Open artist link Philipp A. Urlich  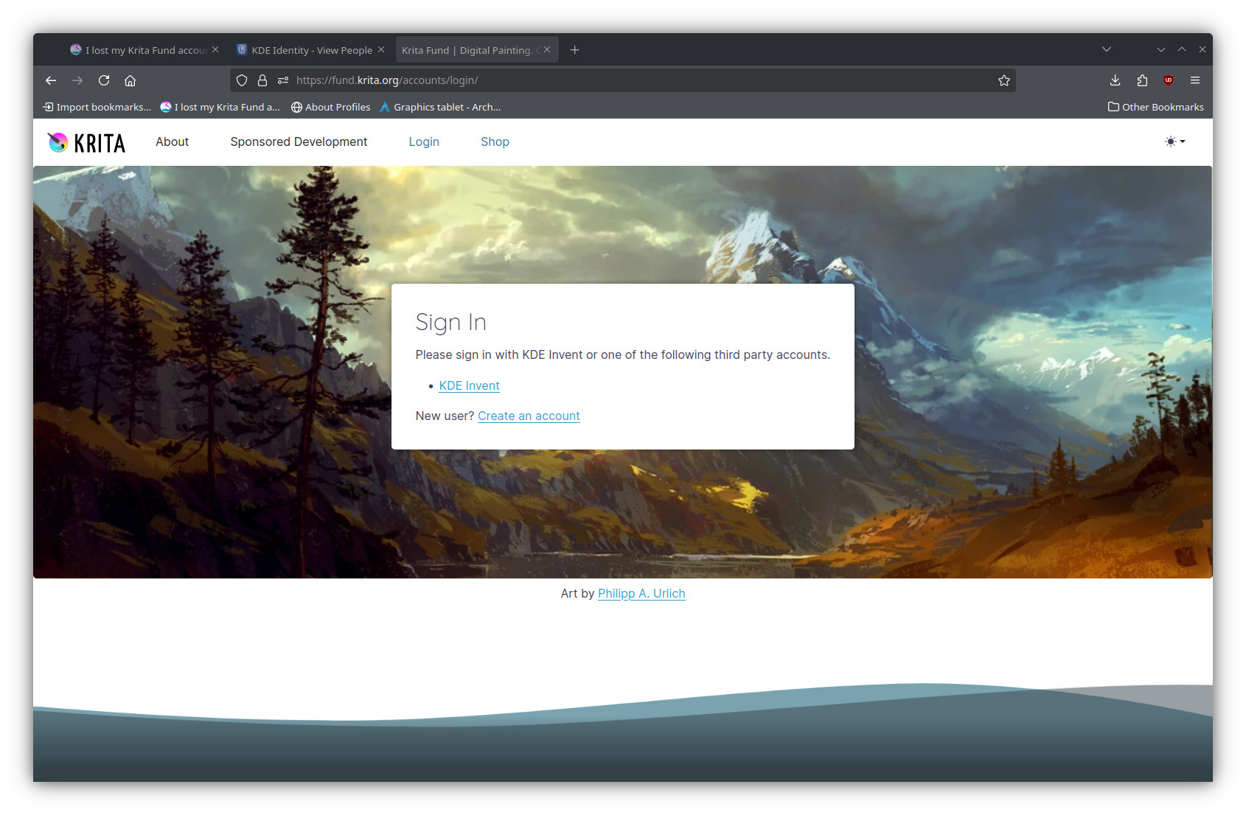(x=641, y=593)
